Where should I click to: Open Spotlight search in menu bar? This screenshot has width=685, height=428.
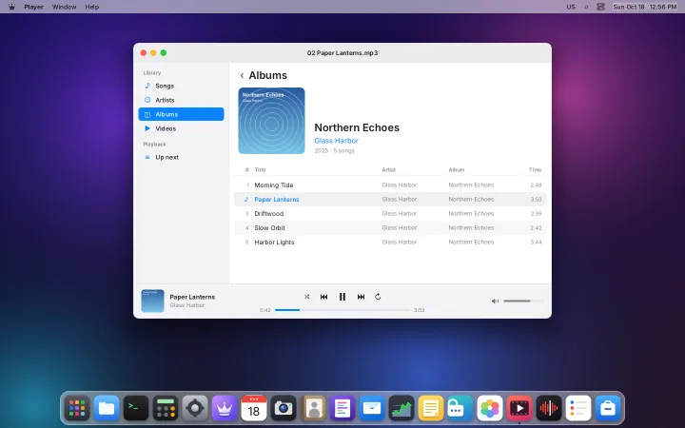[x=586, y=7]
